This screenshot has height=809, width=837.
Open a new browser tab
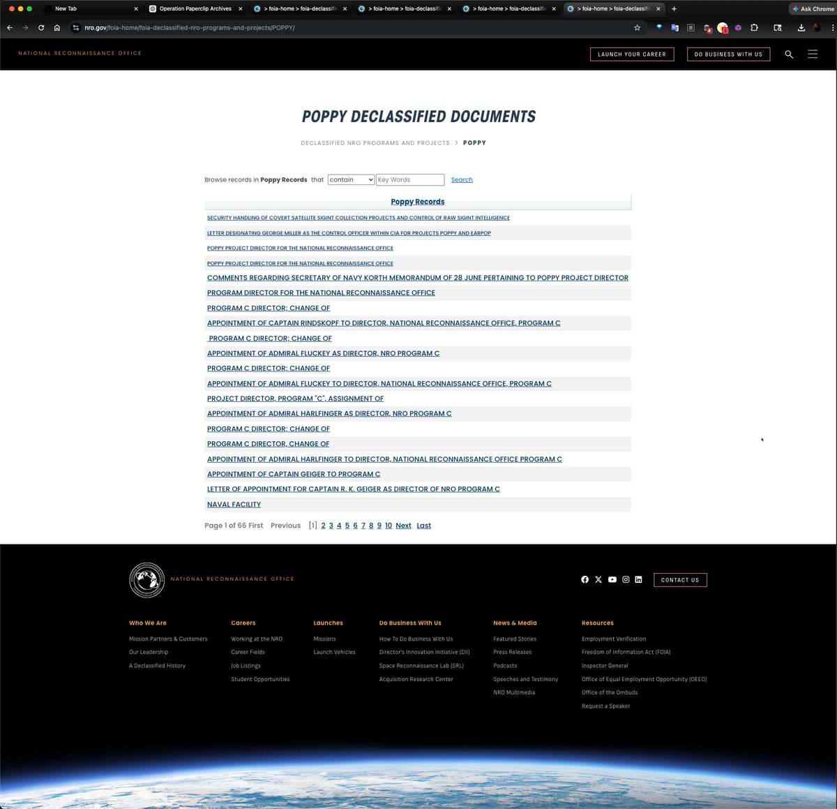click(x=674, y=9)
